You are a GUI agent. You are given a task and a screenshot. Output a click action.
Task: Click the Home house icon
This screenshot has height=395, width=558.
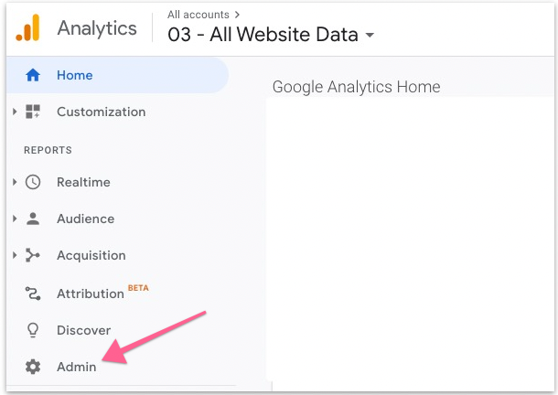pyautogui.click(x=33, y=75)
